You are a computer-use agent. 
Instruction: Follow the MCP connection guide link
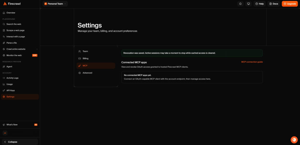pos(252,62)
